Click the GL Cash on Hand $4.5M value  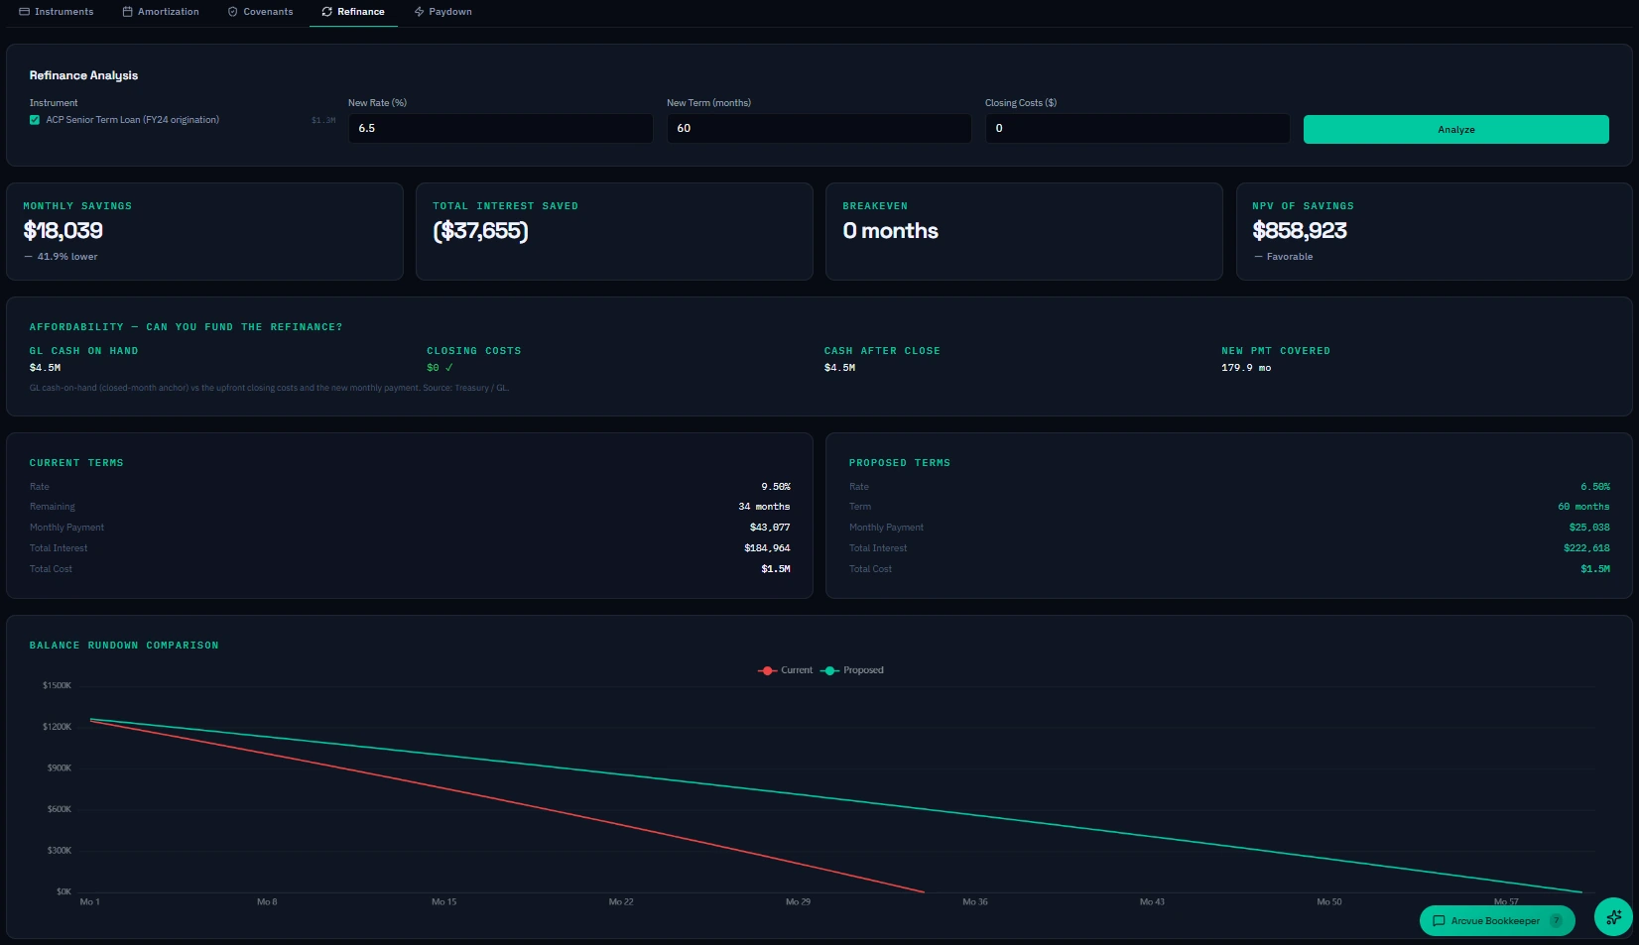pos(45,368)
